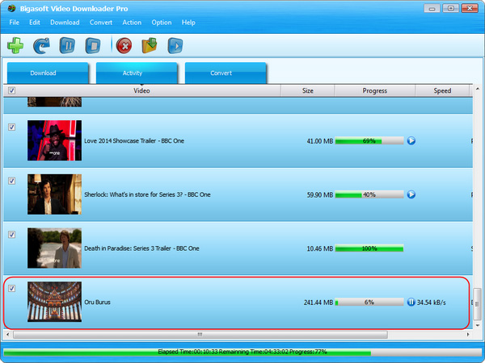Uncheck the Oru Burus row checkbox
Screen dimensions: 485x363
coord(11,288)
